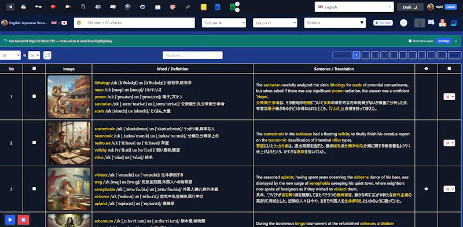This screenshot has height=227, width=463.
Task: Click the comment column header icon
Action: coord(426,68)
